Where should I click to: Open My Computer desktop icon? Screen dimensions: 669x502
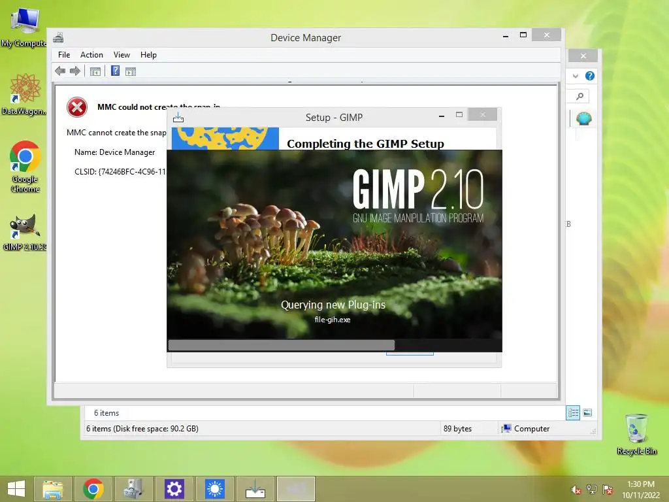click(x=24, y=26)
